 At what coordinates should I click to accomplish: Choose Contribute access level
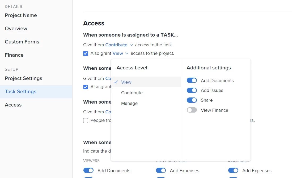(x=132, y=93)
